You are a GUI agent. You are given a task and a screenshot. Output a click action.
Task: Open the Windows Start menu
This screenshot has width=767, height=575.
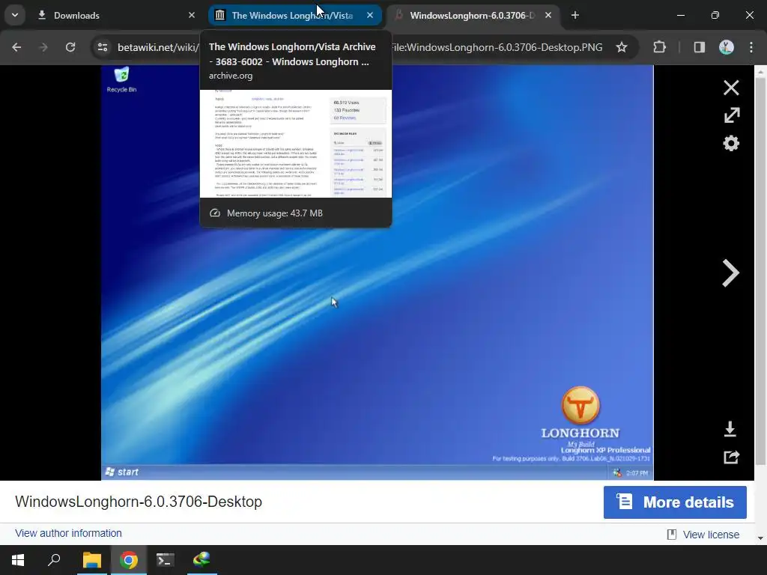(x=18, y=560)
